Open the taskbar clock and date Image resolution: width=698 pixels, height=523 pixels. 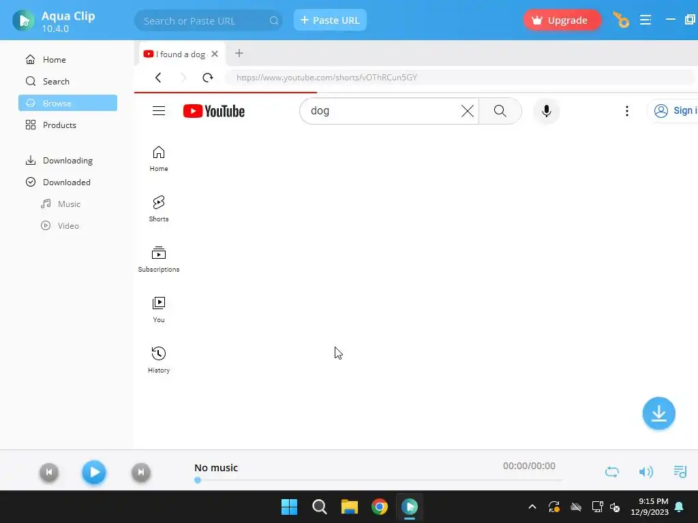coord(650,507)
